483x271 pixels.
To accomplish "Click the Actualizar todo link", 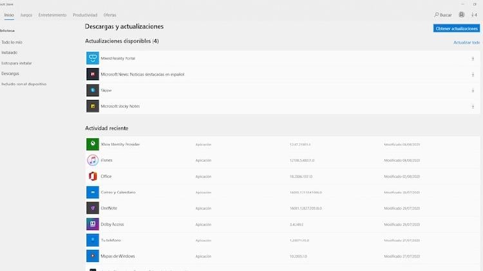I will 466,42.
